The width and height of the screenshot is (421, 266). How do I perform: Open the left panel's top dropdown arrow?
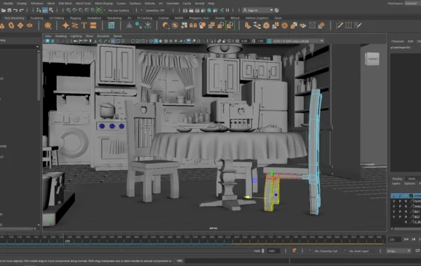[x=37, y=47]
